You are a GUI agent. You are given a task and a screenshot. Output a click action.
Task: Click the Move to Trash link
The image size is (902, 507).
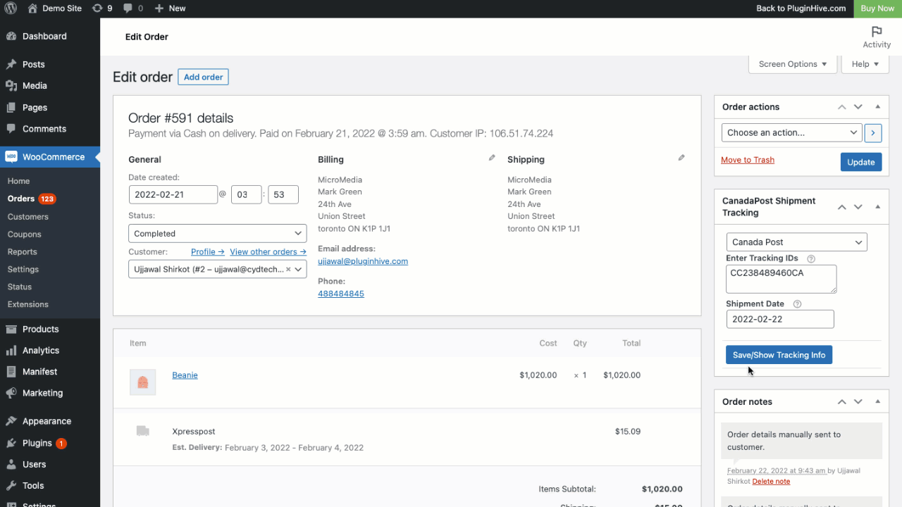point(747,160)
